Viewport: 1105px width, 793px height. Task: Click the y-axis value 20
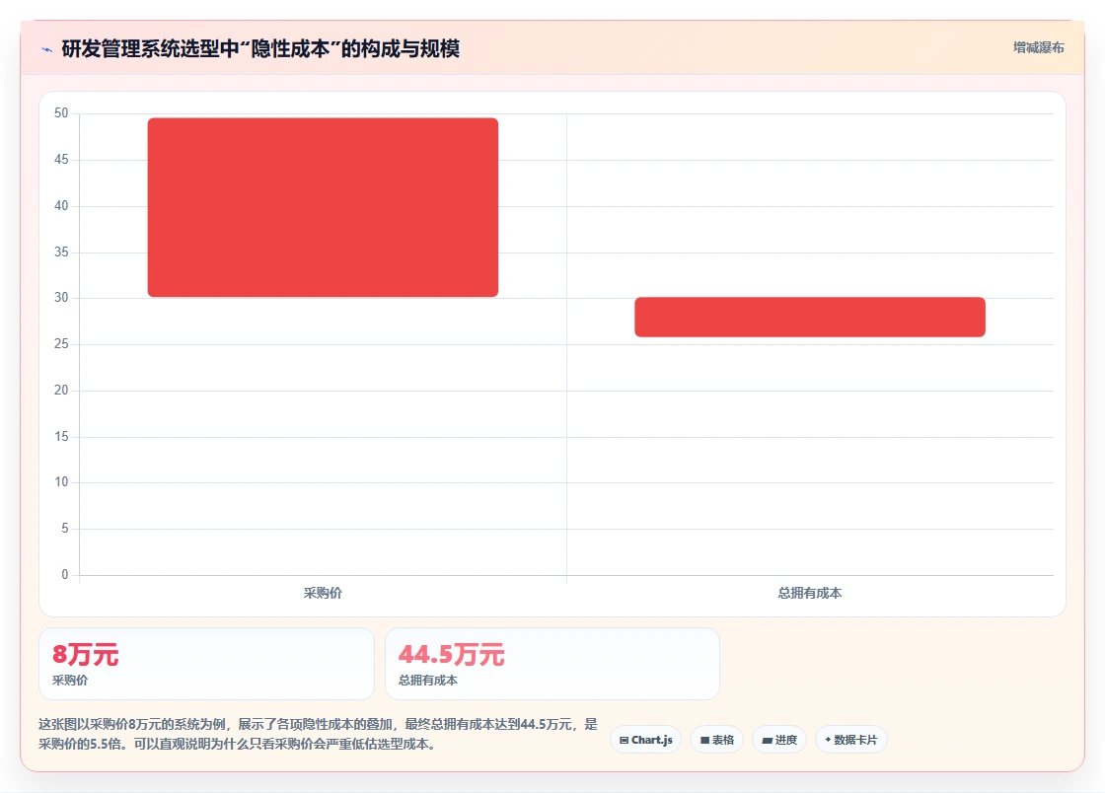click(61, 391)
